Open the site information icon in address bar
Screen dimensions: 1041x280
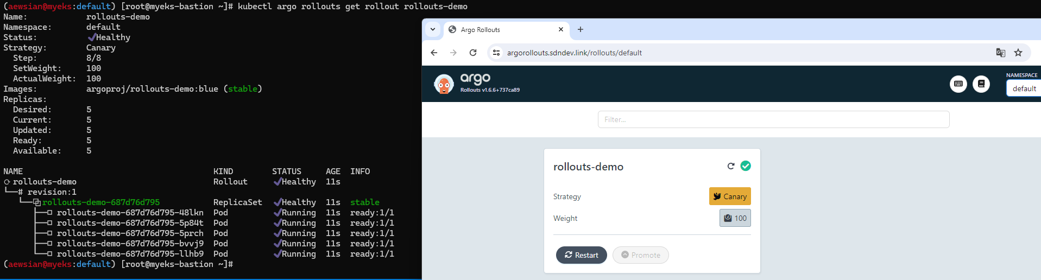click(x=496, y=53)
